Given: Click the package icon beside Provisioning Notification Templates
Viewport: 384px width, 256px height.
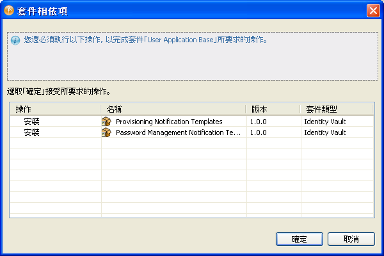Looking at the screenshot, I should (106, 122).
